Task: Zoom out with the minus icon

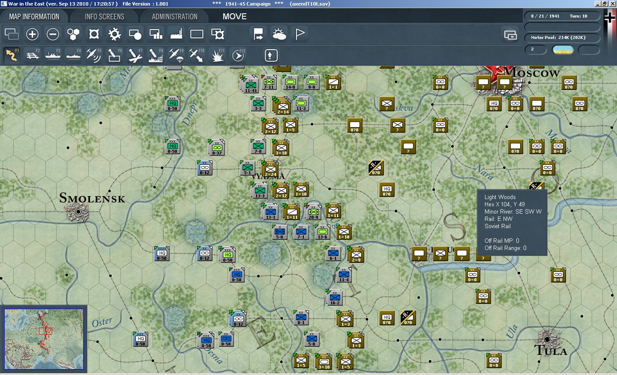Action: coord(53,34)
